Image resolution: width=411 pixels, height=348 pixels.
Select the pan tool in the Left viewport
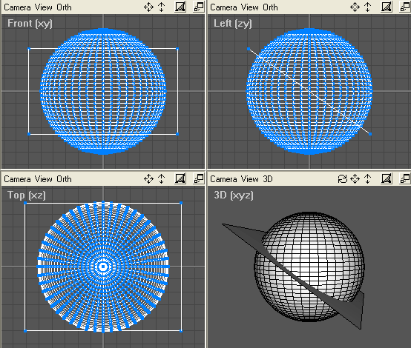[x=355, y=7]
